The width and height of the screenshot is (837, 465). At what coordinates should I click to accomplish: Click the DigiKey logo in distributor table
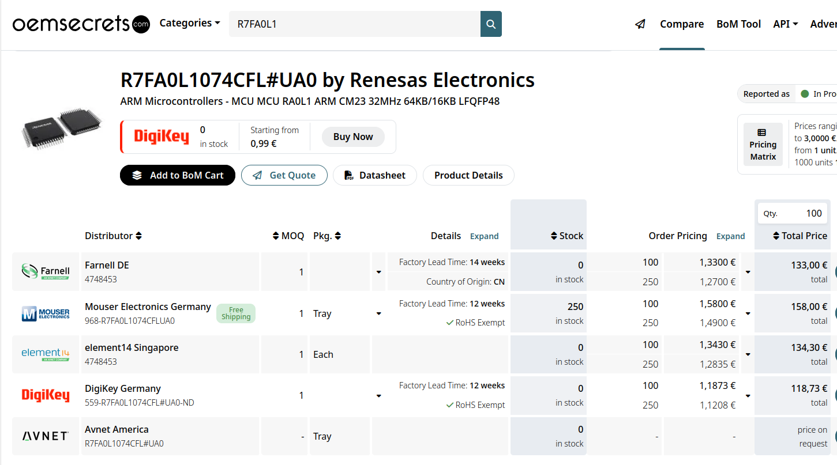coord(46,395)
